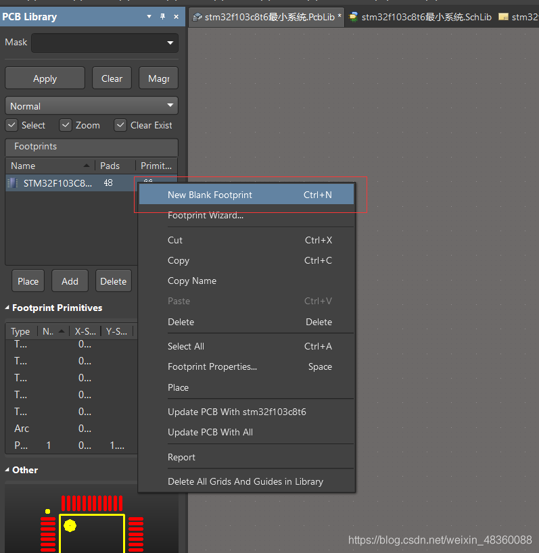Select the STM32F103C8 footprint row

(70, 183)
